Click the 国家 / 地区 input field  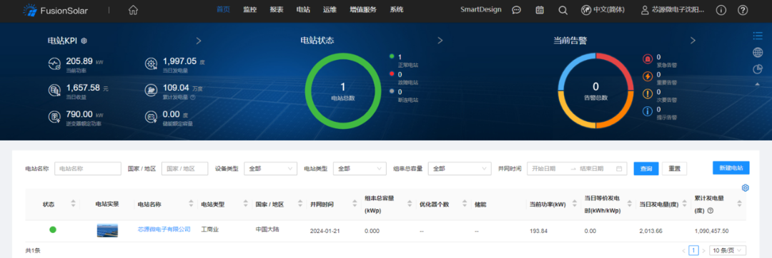pyautogui.click(x=184, y=168)
